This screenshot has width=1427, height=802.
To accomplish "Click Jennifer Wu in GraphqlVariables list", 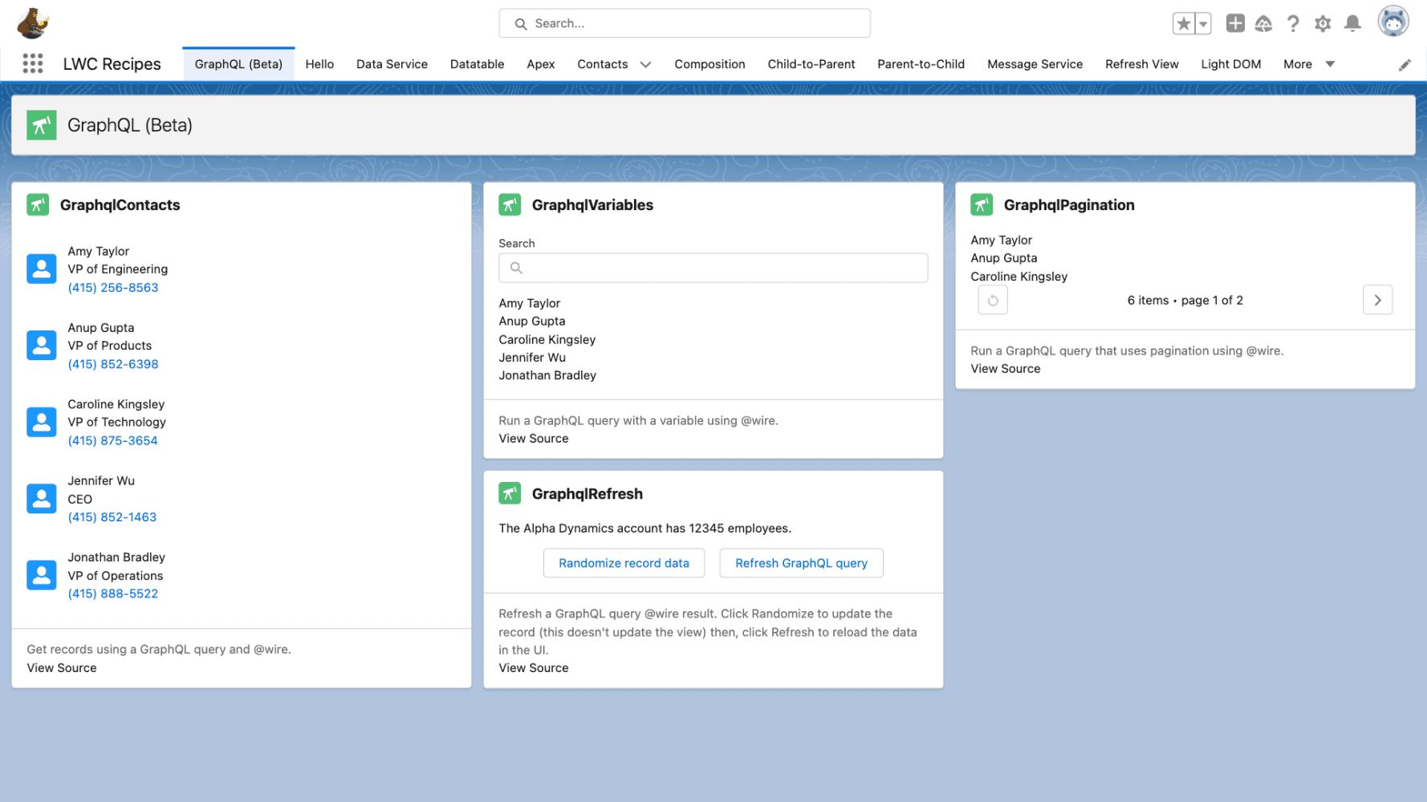I will [532, 357].
